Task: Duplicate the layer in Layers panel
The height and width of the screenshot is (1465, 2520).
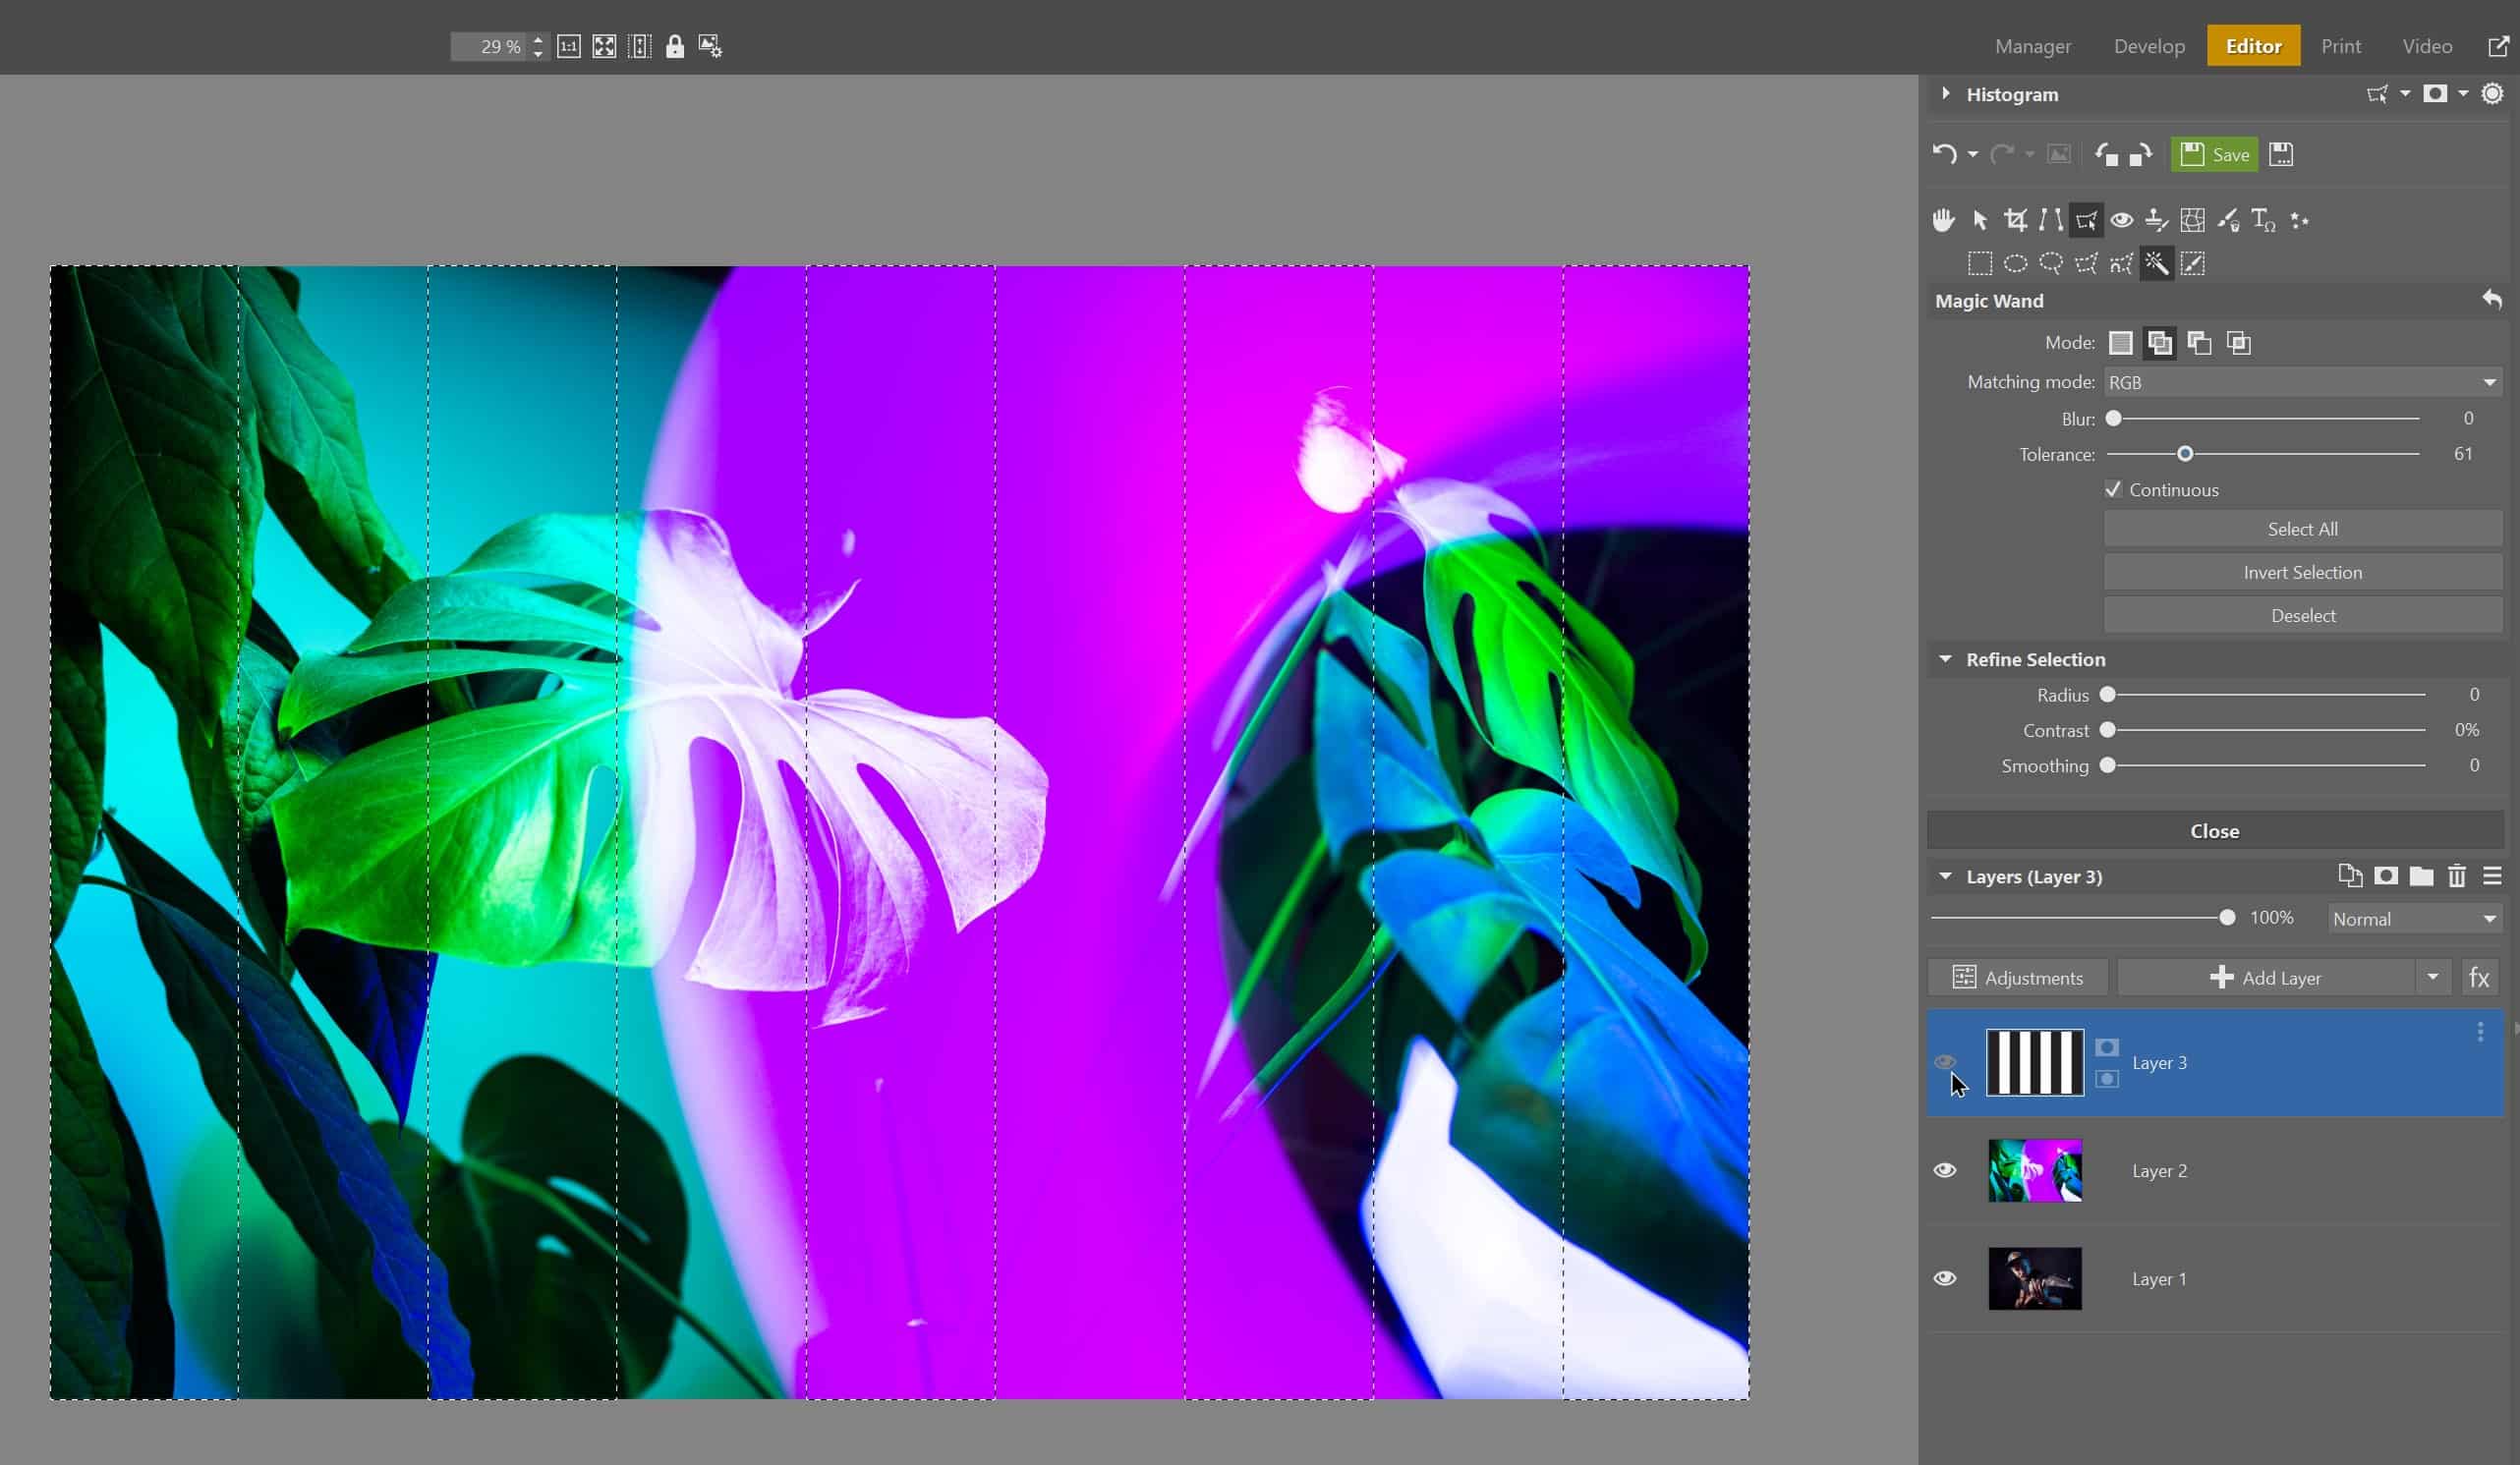Action: click(2350, 876)
